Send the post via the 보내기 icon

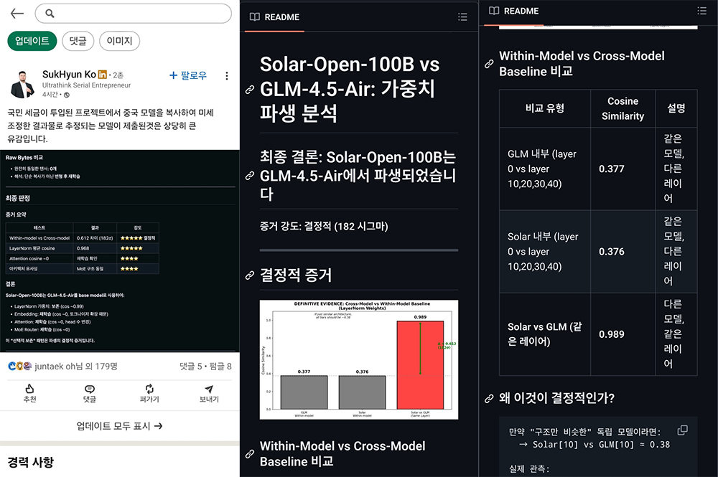coord(208,391)
